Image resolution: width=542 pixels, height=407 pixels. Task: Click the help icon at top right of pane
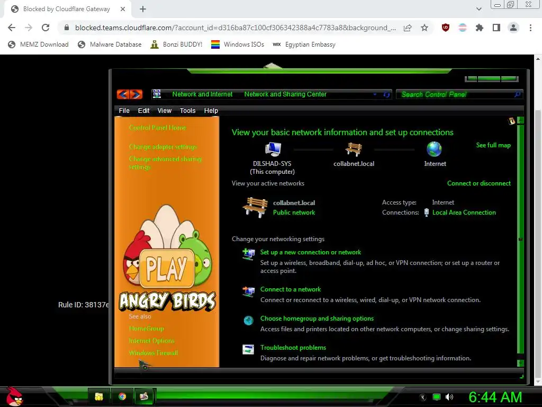click(511, 121)
